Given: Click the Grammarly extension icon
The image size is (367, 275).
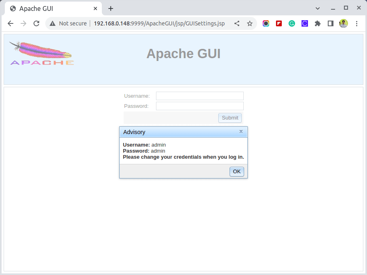Looking at the screenshot, I should [x=292, y=23].
